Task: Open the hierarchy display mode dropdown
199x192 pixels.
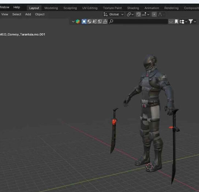Action: (183, 22)
